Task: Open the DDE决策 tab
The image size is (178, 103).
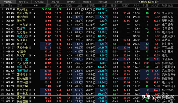Action: [55, 2]
